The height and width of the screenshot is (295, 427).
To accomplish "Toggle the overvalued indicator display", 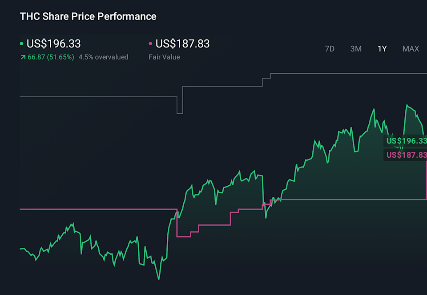I will (103, 57).
